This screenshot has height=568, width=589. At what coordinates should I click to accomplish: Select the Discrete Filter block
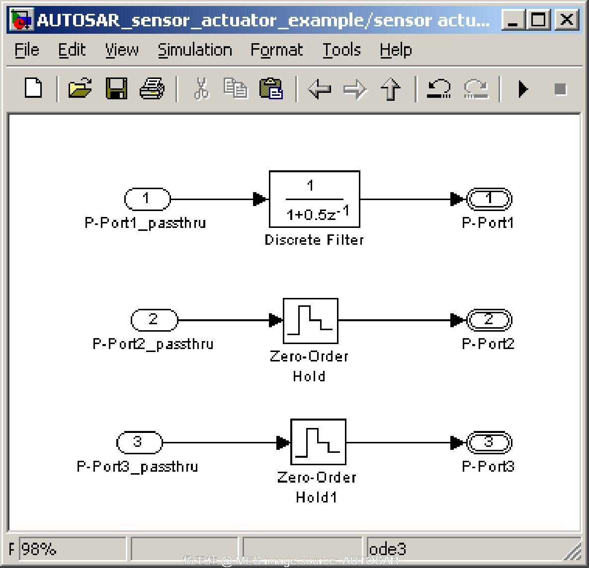[x=314, y=200]
